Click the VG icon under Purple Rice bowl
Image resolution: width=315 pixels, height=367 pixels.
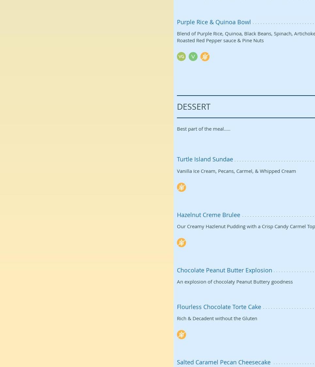[181, 56]
